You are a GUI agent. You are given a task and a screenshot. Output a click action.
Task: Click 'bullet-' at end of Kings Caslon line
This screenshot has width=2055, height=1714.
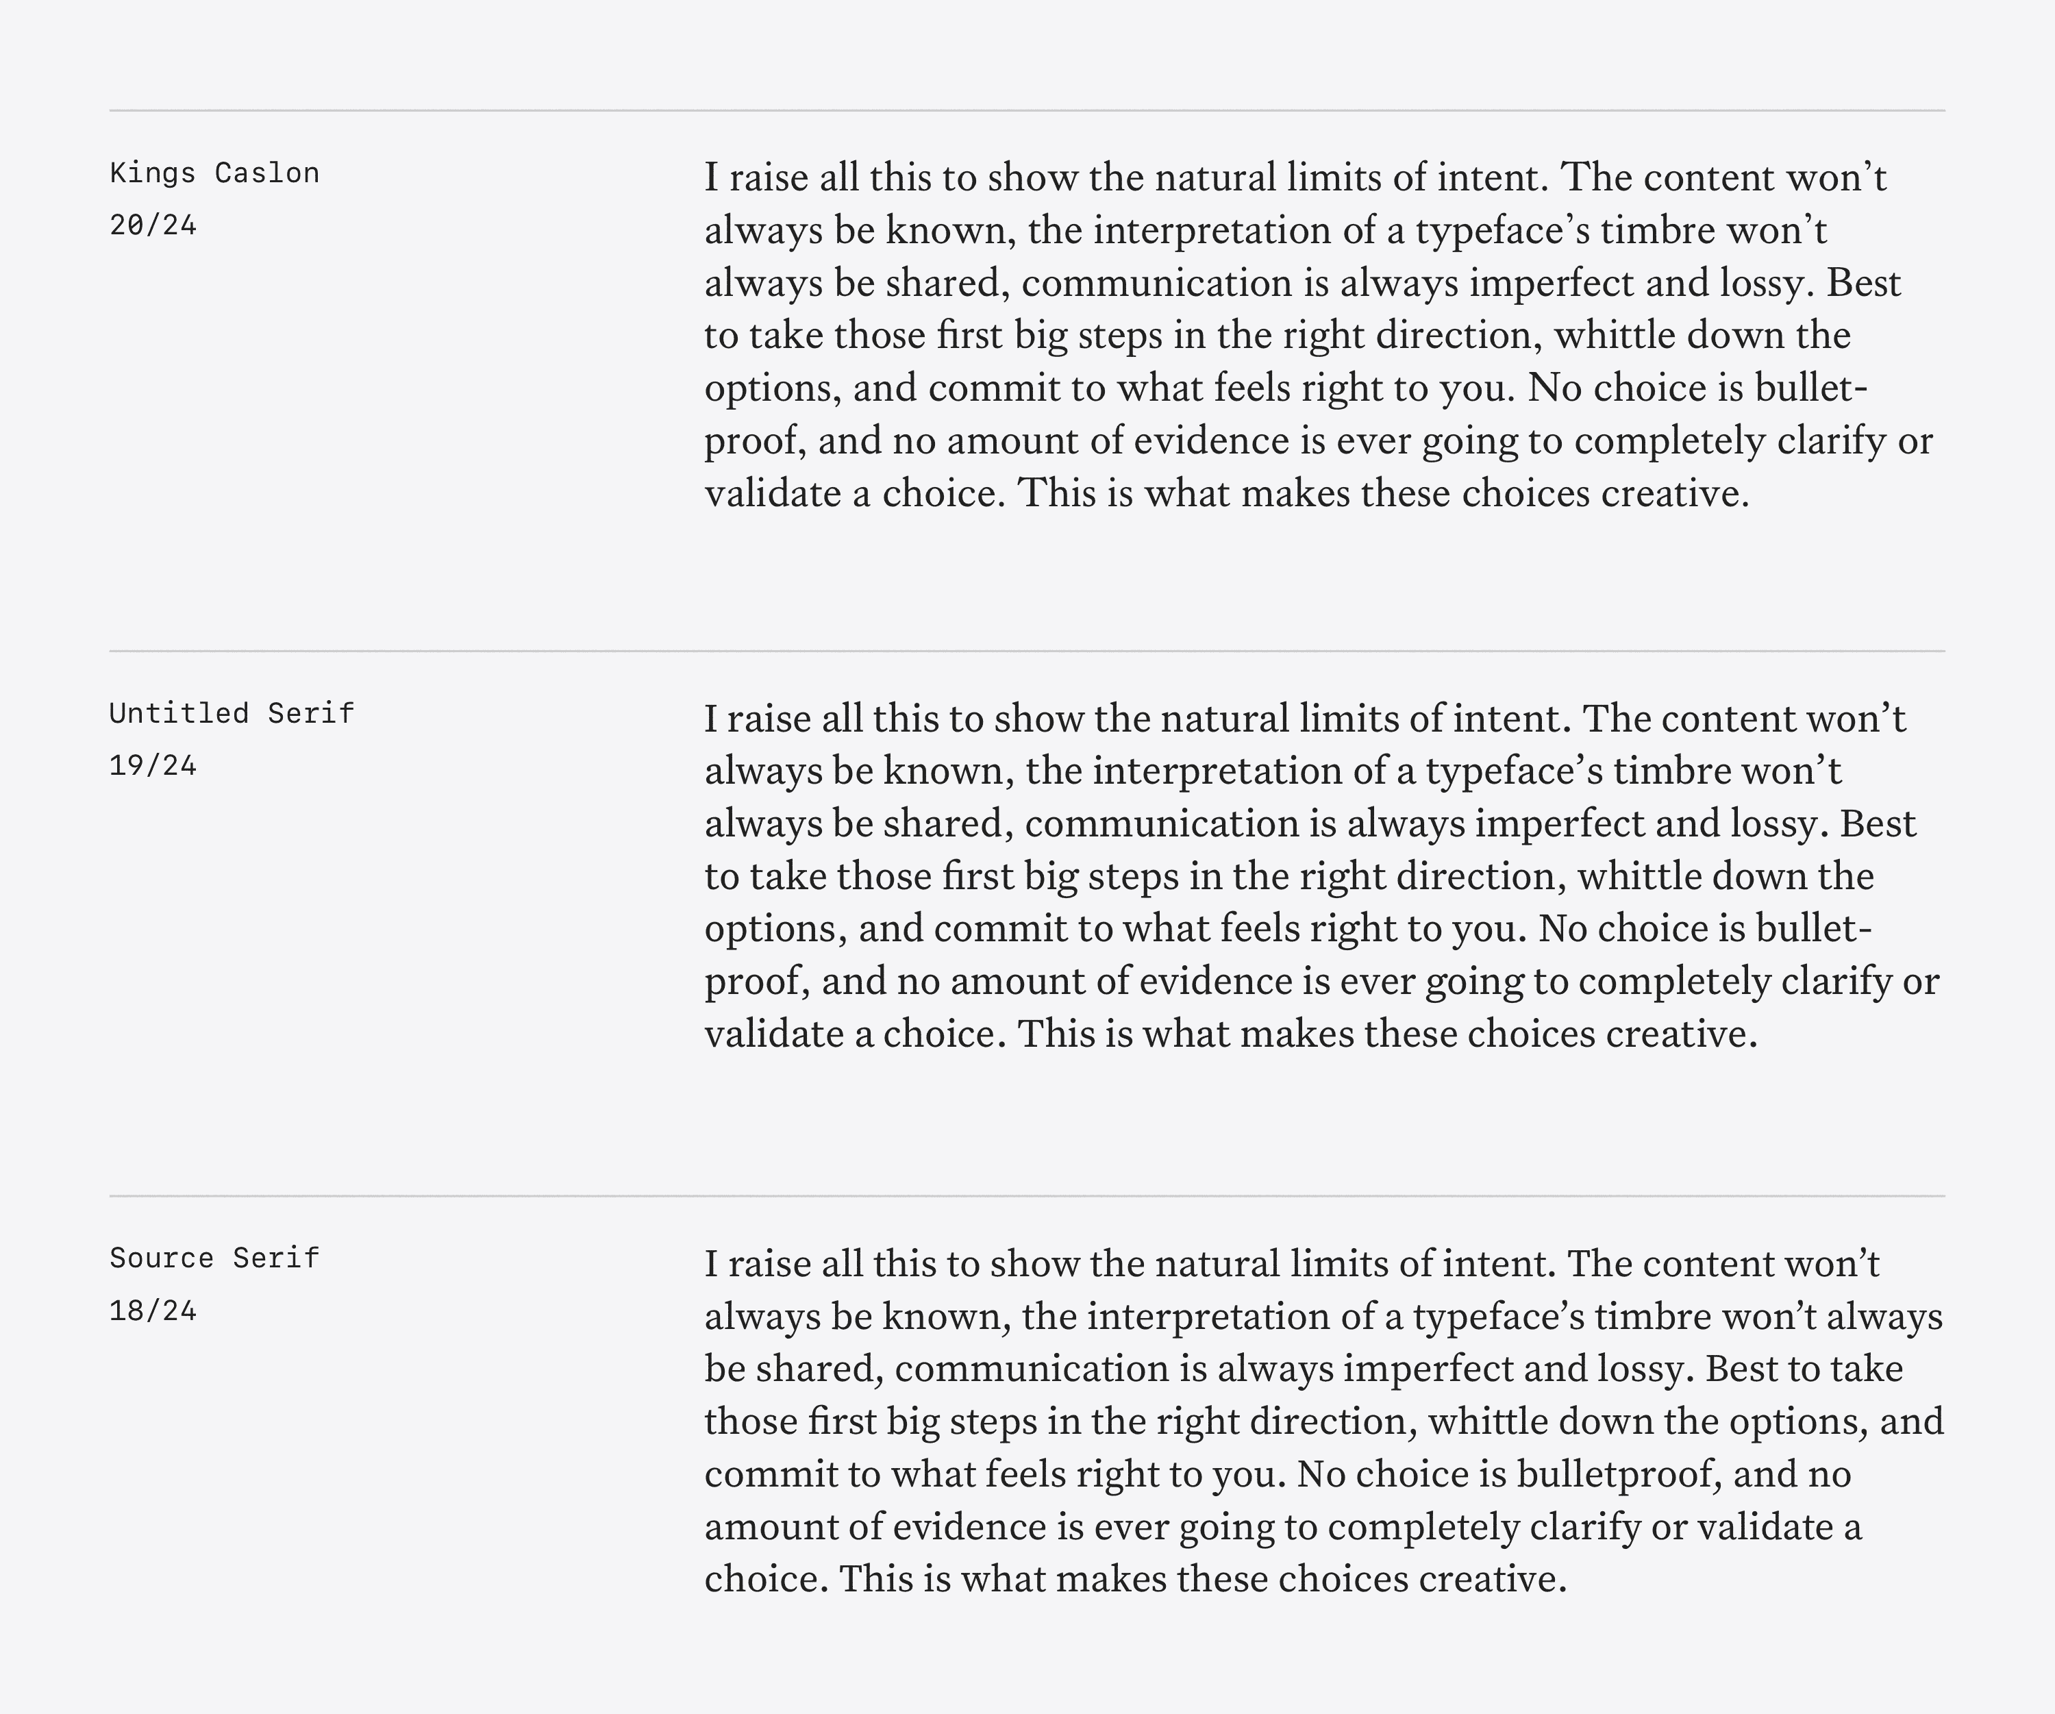(1811, 388)
